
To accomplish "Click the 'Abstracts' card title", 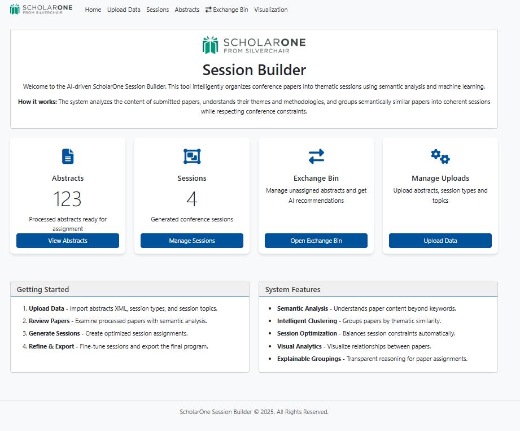I will click(x=68, y=178).
